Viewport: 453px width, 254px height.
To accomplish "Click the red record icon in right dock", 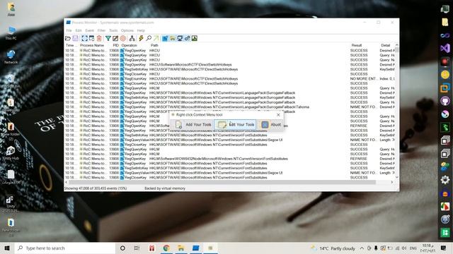I will (x=445, y=61).
